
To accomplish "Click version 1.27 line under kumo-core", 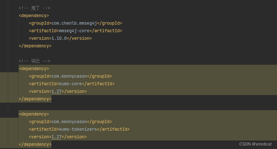I will pyautogui.click(x=58, y=91).
